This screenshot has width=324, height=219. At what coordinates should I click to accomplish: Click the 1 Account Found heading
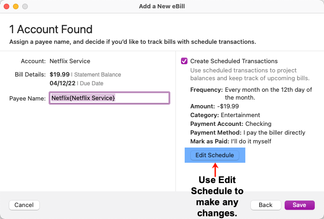tap(51, 30)
